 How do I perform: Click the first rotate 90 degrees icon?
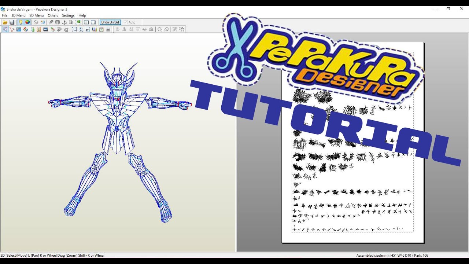[160, 29]
